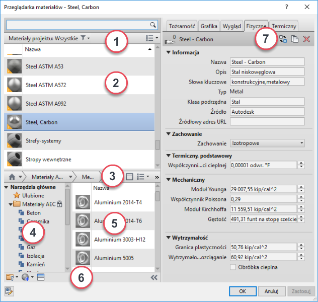Viewport: 318px width, 302px height.
Task: Sort project materials by Nazwa header
Action: point(89,49)
